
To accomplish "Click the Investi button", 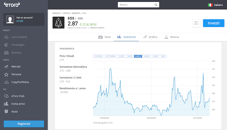I will pos(214,23).
